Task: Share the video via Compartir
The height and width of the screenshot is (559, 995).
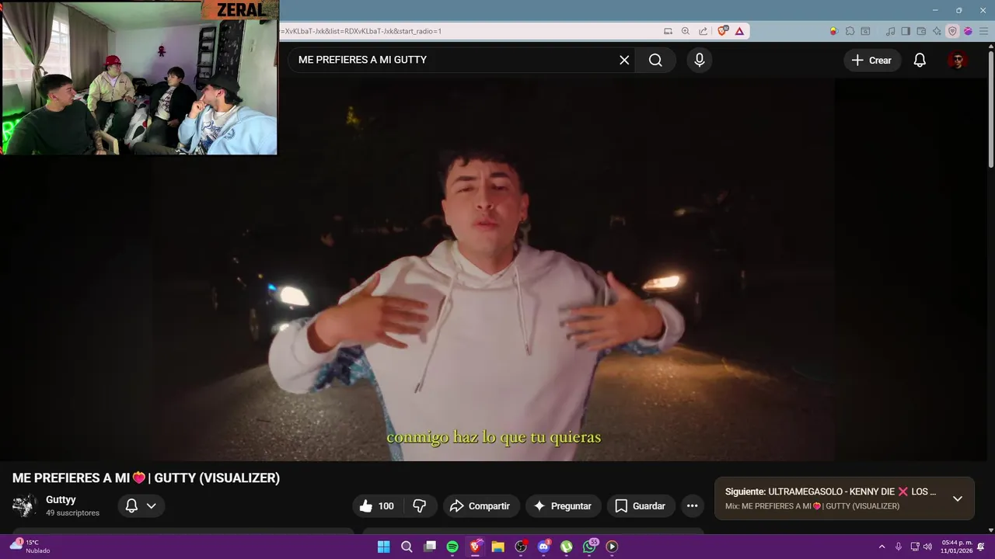Action: (480, 506)
